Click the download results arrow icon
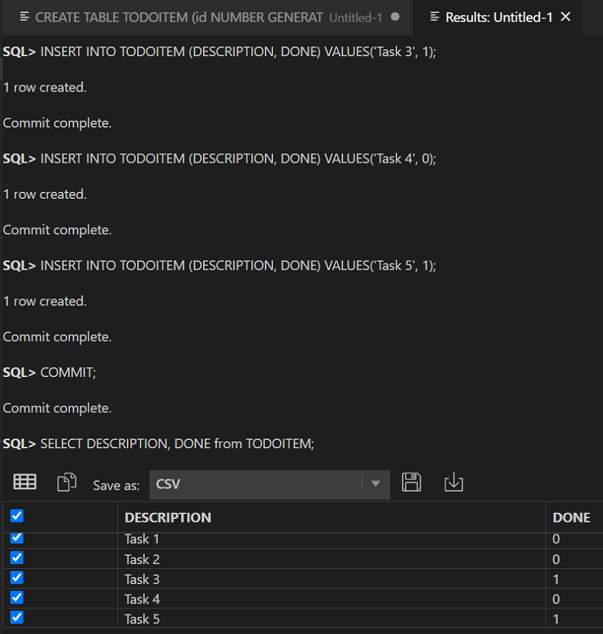603x634 pixels. [453, 482]
